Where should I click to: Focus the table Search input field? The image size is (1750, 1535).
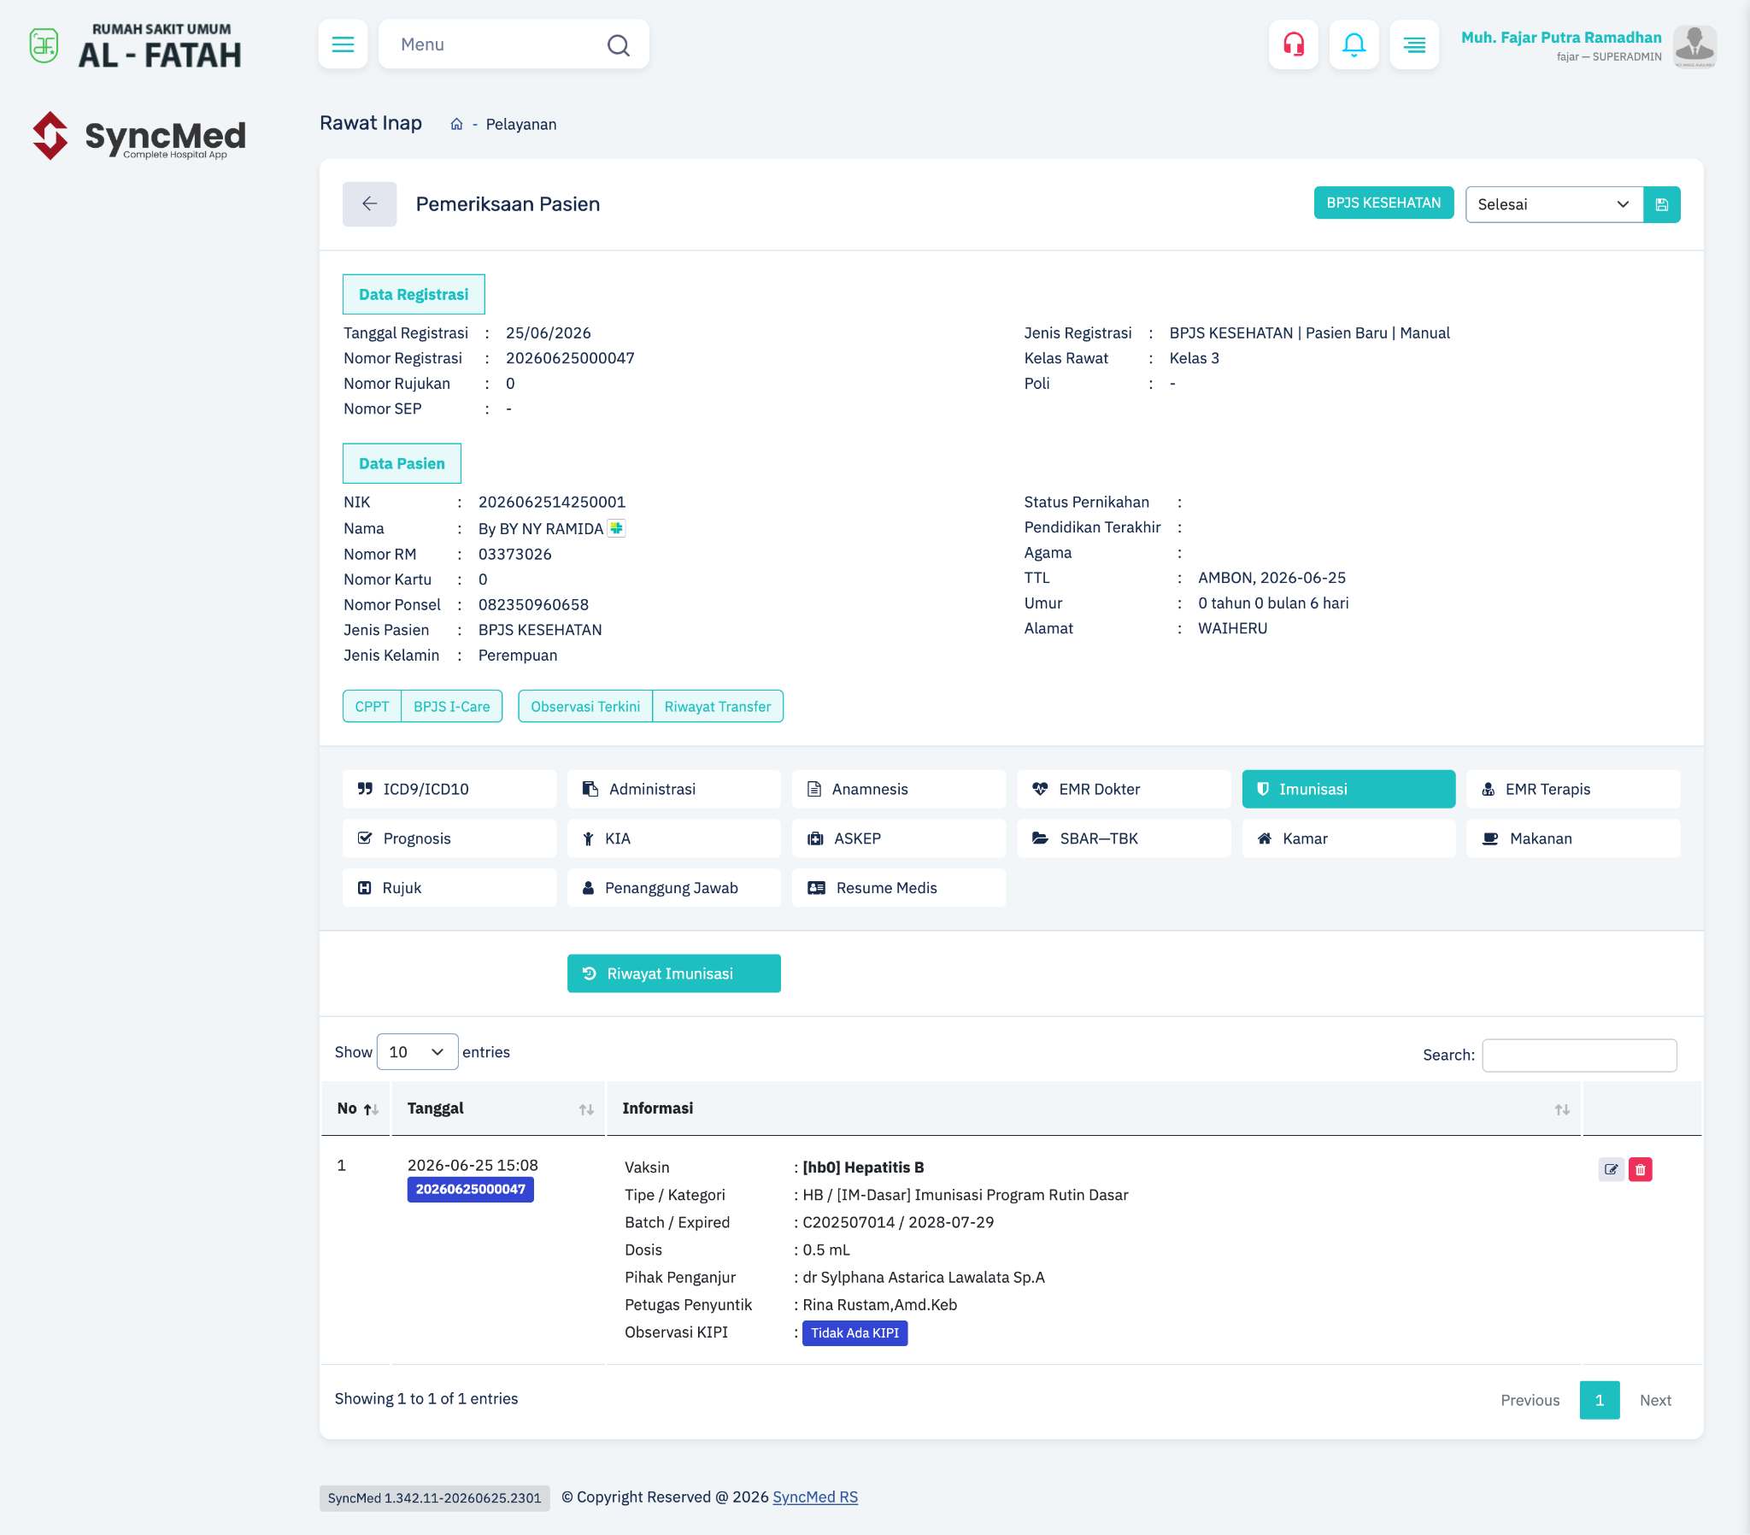pos(1579,1055)
